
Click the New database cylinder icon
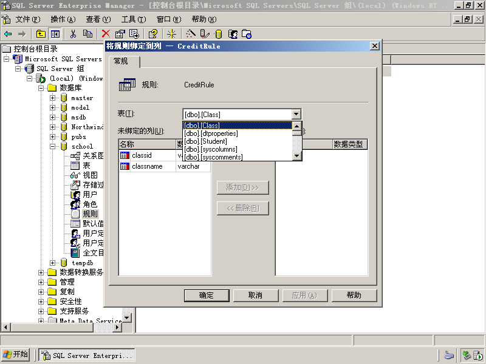219,34
